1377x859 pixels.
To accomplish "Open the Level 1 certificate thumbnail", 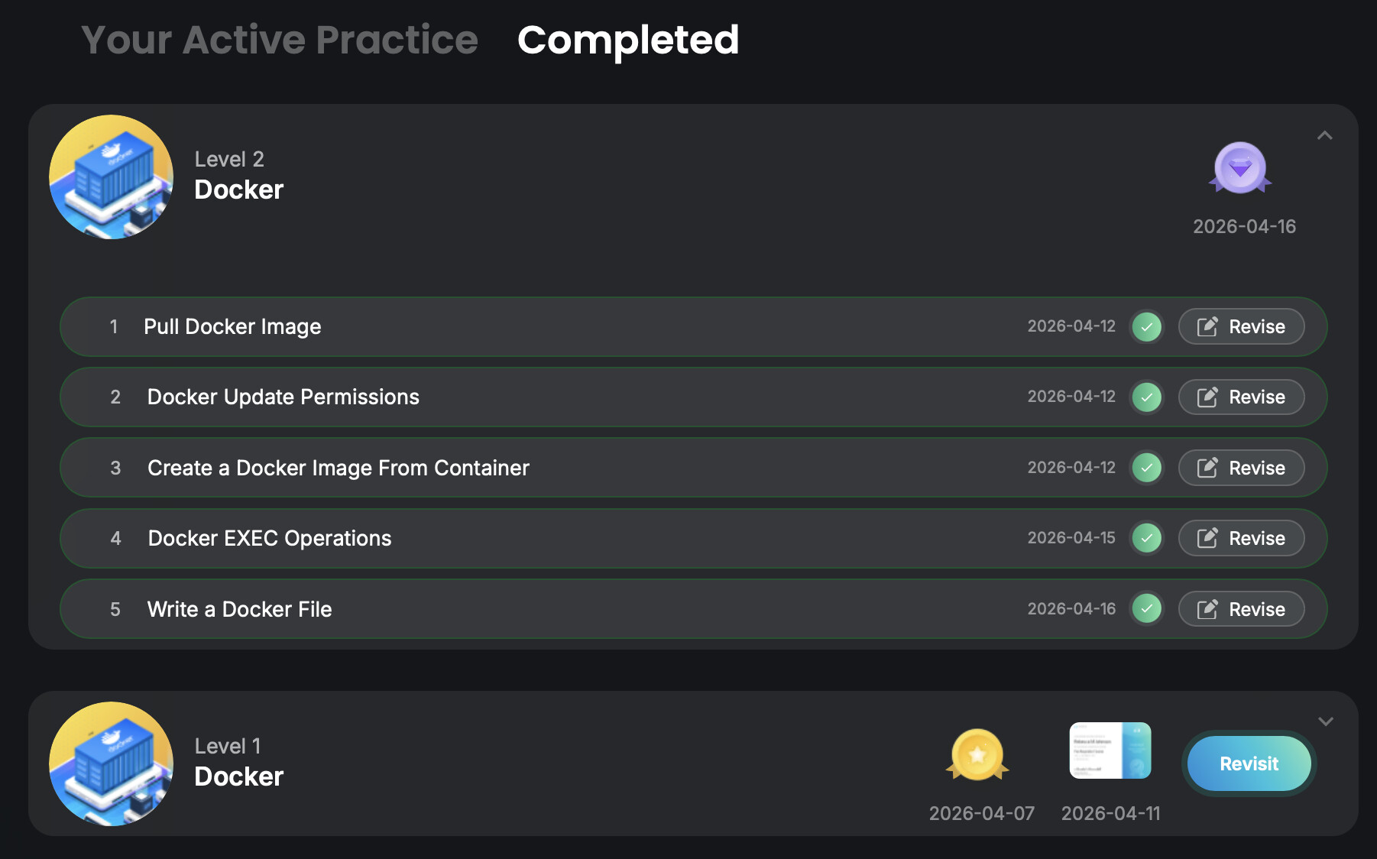I will click(x=1110, y=750).
